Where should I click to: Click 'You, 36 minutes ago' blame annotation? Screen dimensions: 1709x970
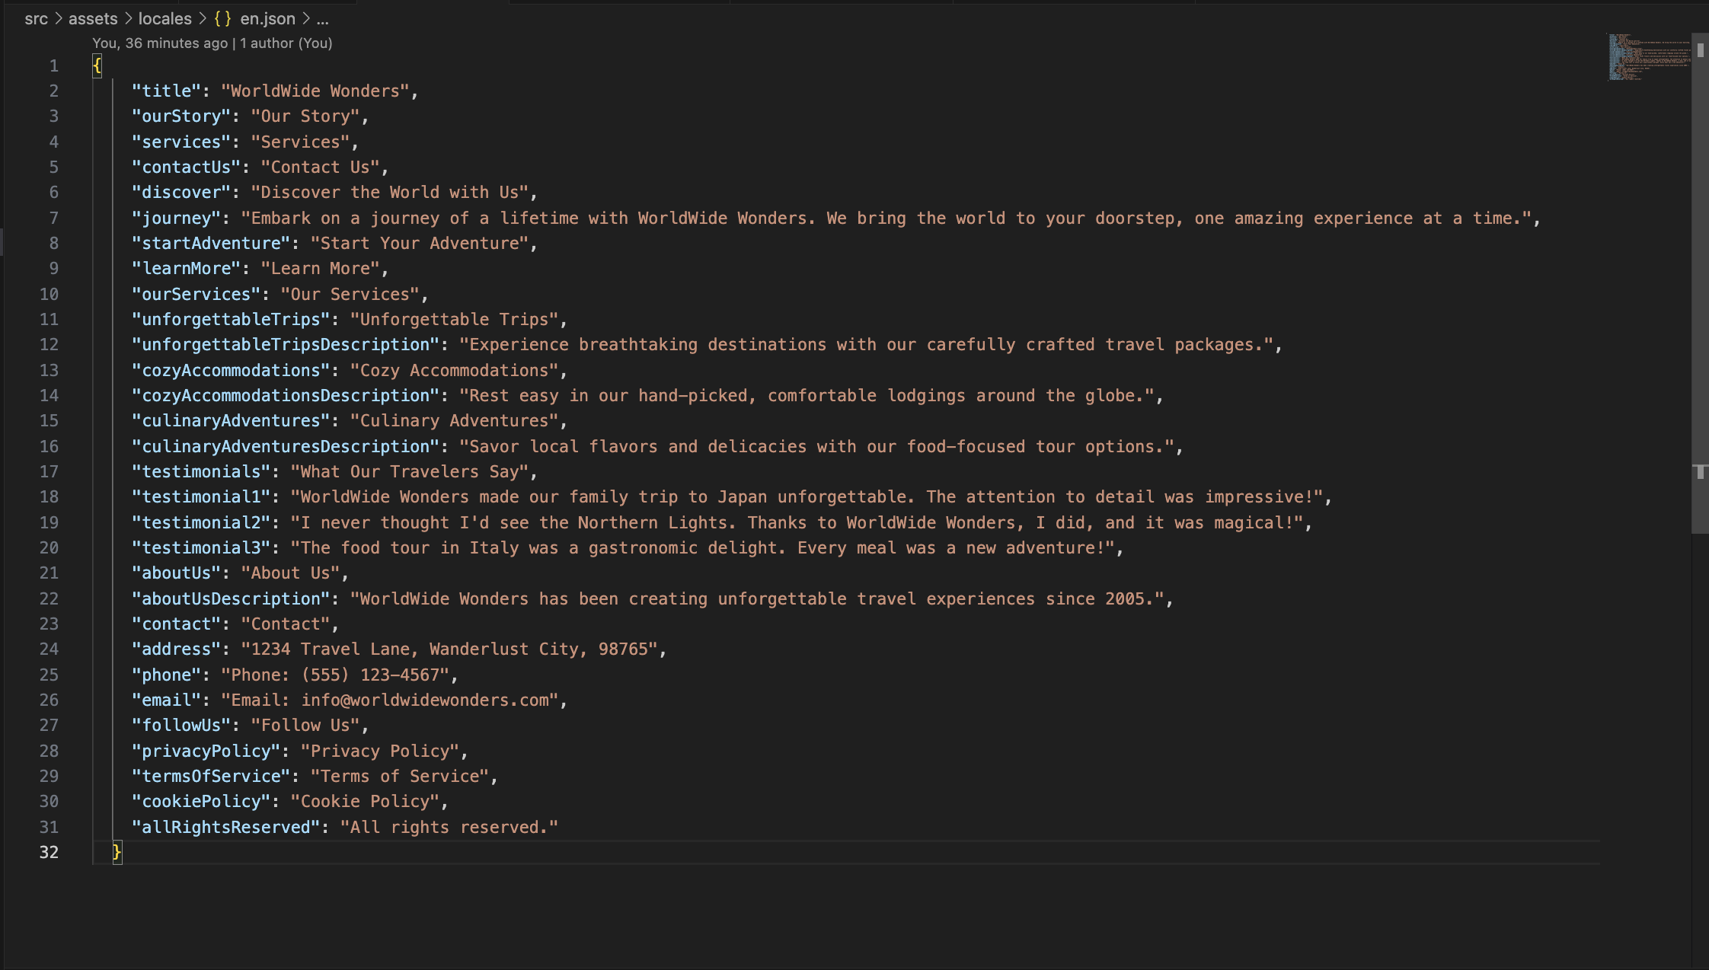(160, 43)
